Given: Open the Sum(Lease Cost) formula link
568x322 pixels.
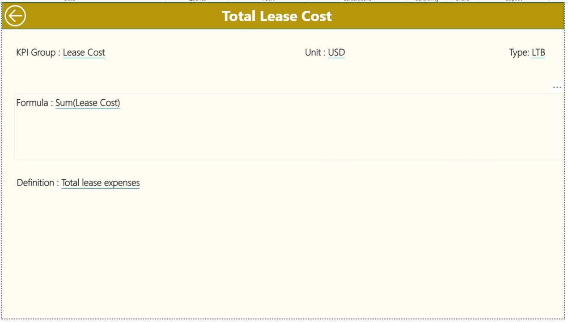Looking at the screenshot, I should click(x=88, y=103).
